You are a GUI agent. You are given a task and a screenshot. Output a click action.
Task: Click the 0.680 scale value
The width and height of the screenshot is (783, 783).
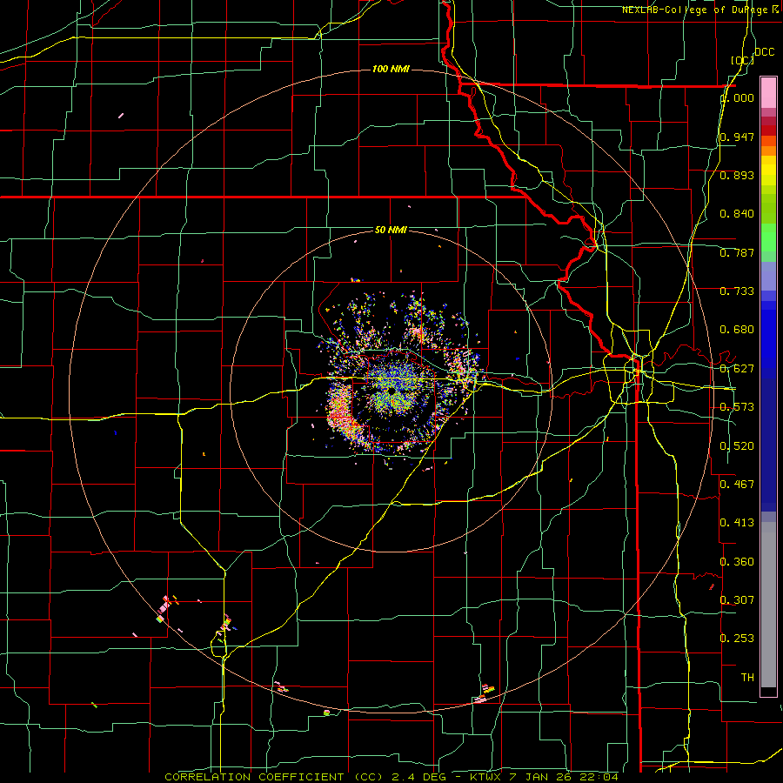[737, 330]
